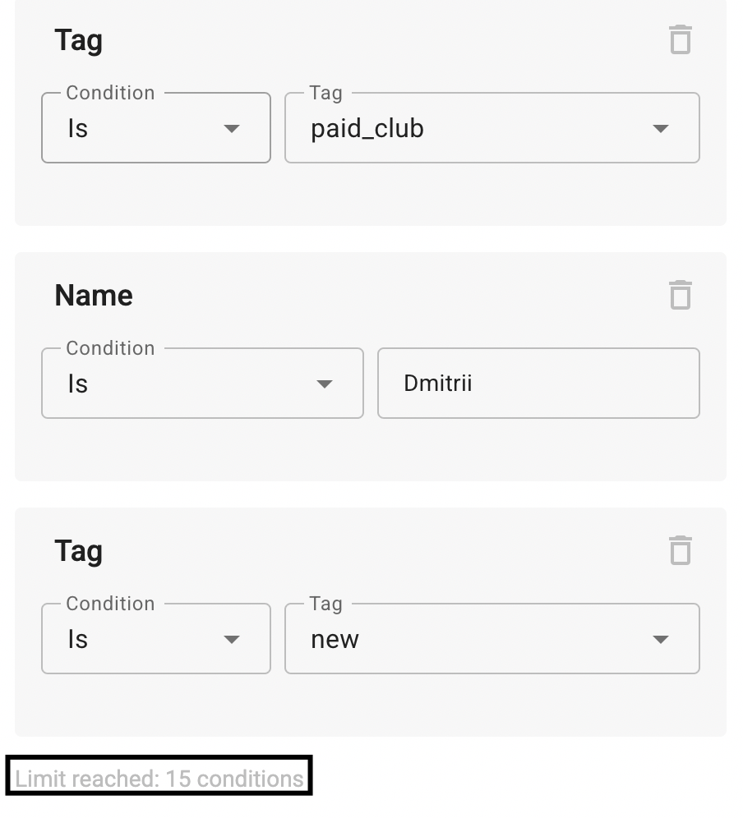Click the Tag heading above paid_club
The image size is (743, 818).
(x=78, y=40)
